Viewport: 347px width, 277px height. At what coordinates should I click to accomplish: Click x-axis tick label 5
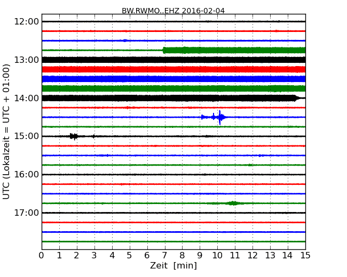tap(130, 256)
